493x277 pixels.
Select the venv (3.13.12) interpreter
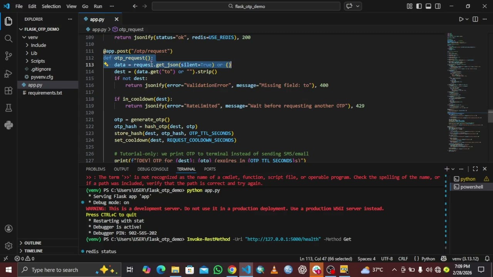pyautogui.click(x=465, y=259)
